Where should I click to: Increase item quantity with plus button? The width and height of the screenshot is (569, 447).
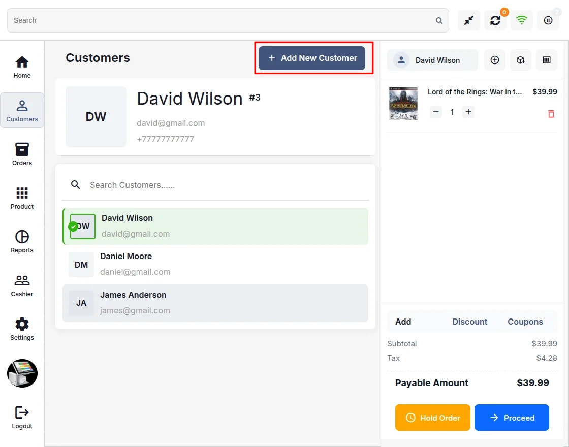click(x=468, y=112)
